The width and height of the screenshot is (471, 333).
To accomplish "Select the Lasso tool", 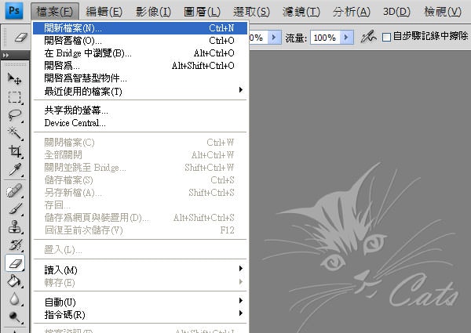I will (x=15, y=115).
